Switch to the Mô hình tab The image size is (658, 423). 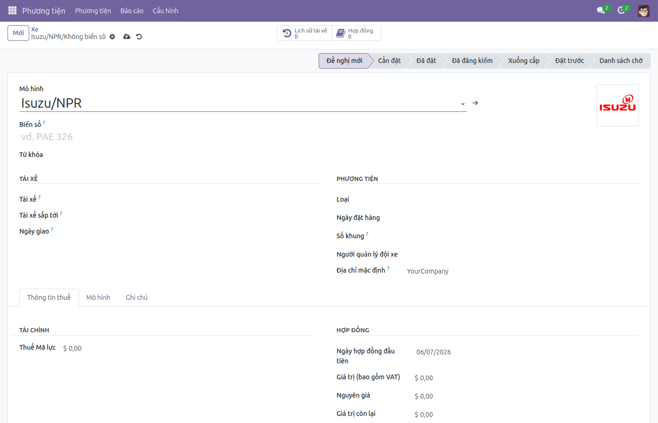tap(98, 298)
